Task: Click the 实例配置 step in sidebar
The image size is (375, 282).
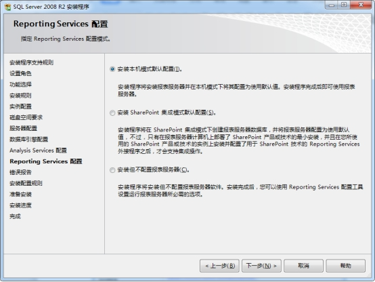Action: [20, 106]
